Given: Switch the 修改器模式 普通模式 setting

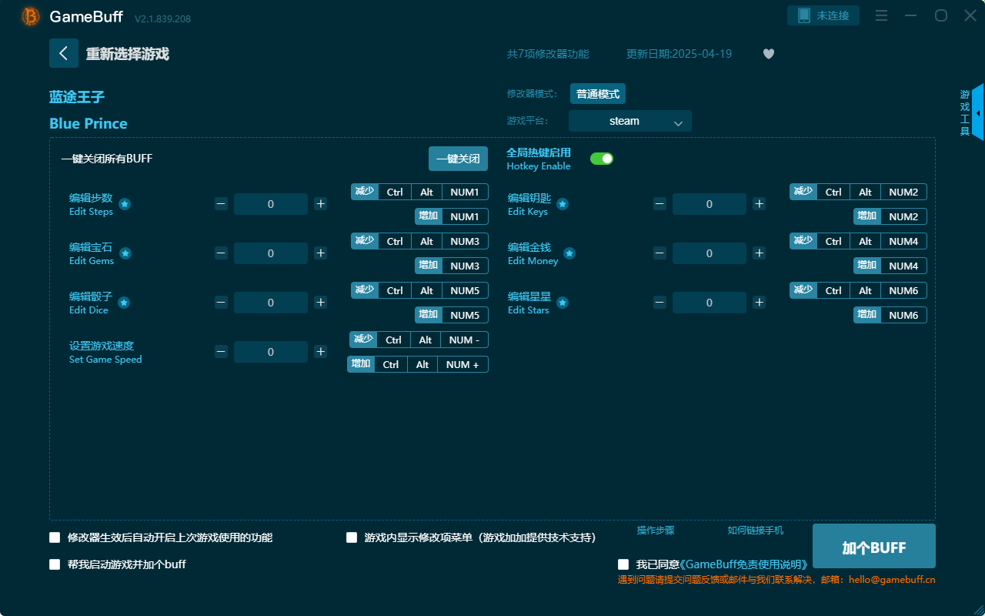Looking at the screenshot, I should pyautogui.click(x=597, y=93).
